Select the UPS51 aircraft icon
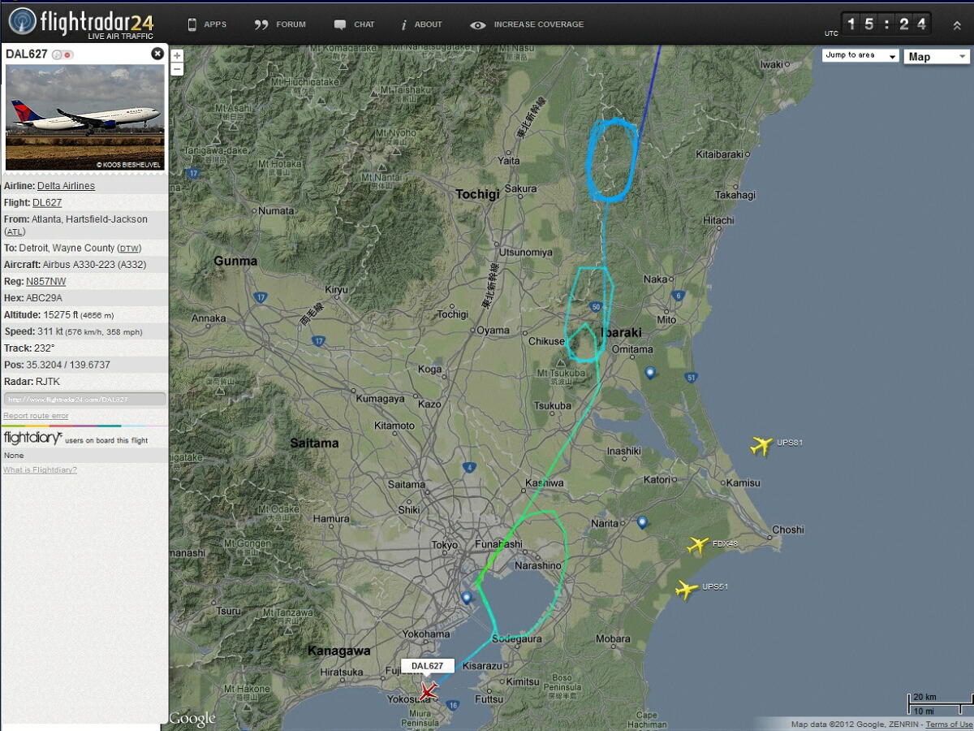 (687, 589)
